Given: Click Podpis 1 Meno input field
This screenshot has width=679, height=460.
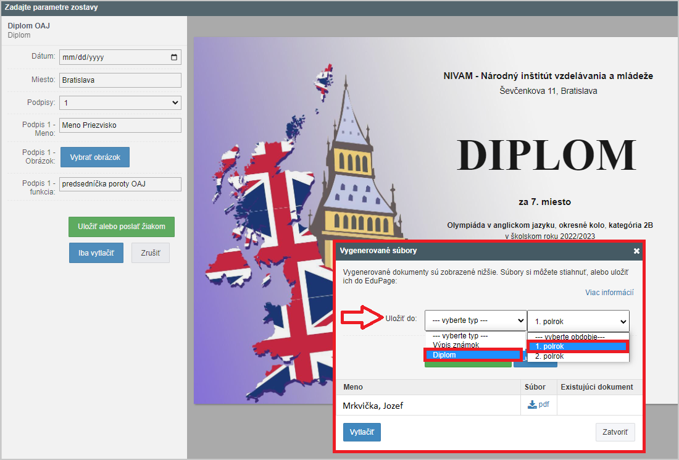Looking at the screenshot, I should (x=120, y=125).
